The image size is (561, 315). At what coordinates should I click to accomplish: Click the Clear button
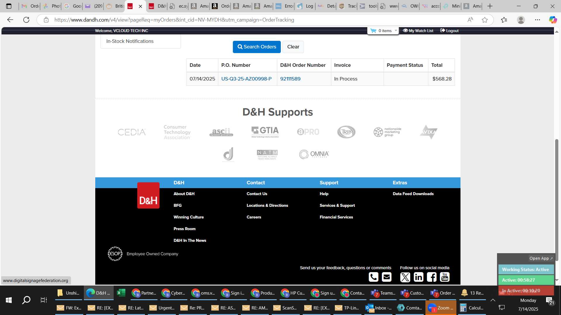coord(293,47)
